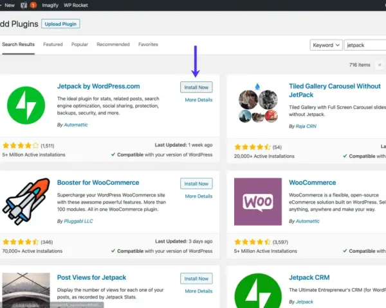Image resolution: width=386 pixels, height=308 pixels.
Task: Click the Post Views for Jetpack thumbnail image
Action: point(26,290)
